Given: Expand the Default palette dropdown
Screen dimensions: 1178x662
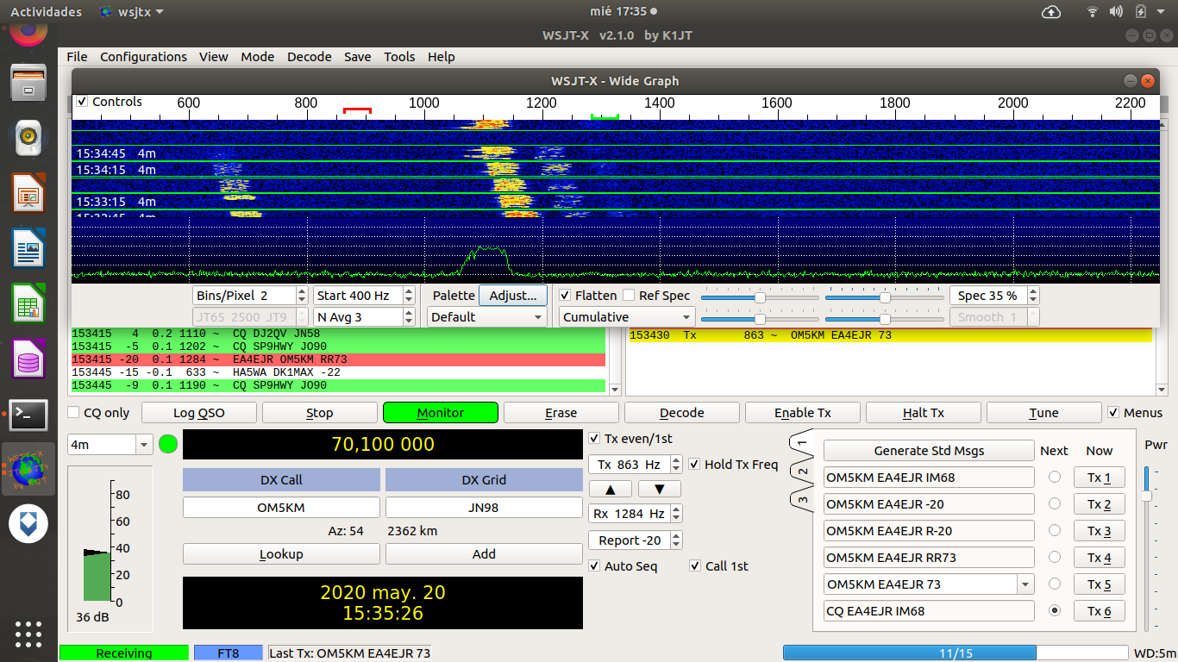Looking at the screenshot, I should click(488, 317).
